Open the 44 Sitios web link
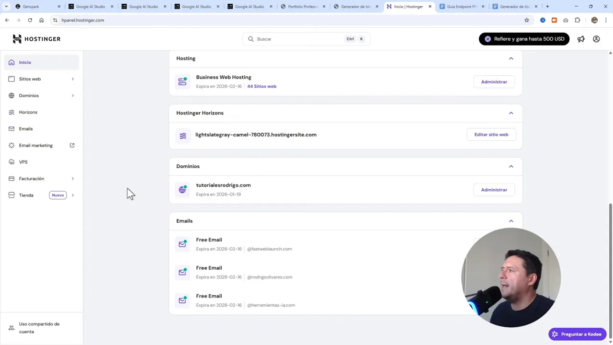613x345 pixels. pyautogui.click(x=261, y=86)
